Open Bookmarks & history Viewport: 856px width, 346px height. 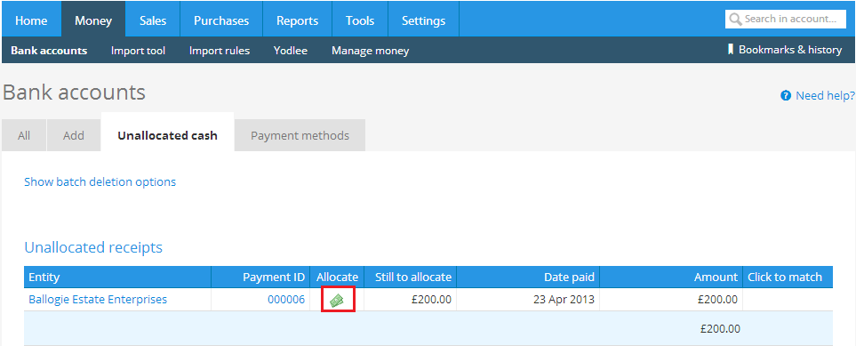[785, 50]
